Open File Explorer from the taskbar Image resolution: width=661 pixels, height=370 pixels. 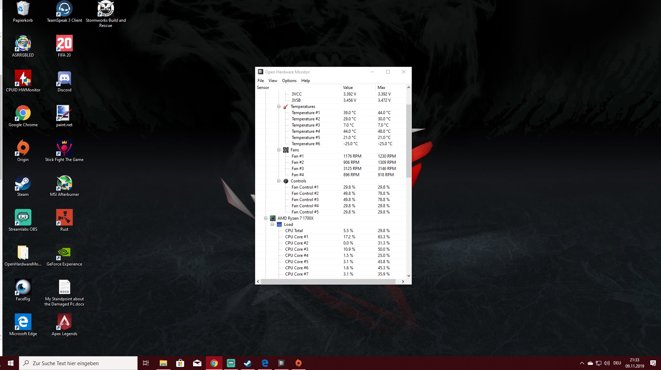pyautogui.click(x=163, y=363)
